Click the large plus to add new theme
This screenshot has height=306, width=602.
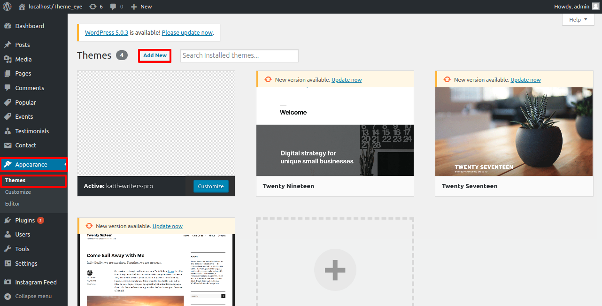335,270
